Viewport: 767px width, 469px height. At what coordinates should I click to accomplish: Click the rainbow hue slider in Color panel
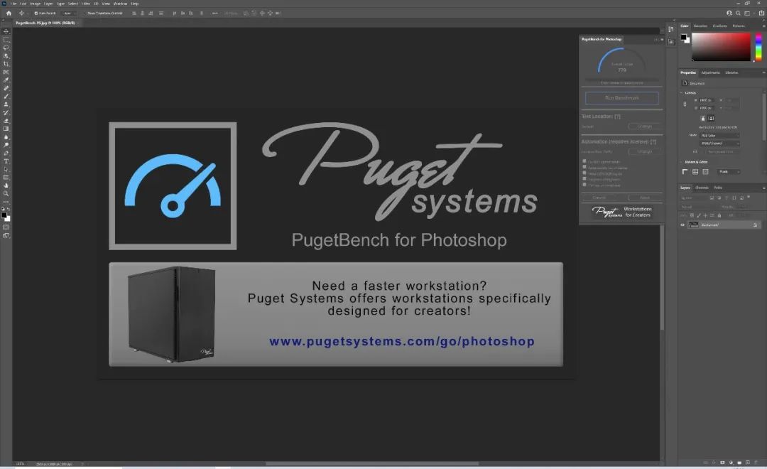tap(757, 46)
